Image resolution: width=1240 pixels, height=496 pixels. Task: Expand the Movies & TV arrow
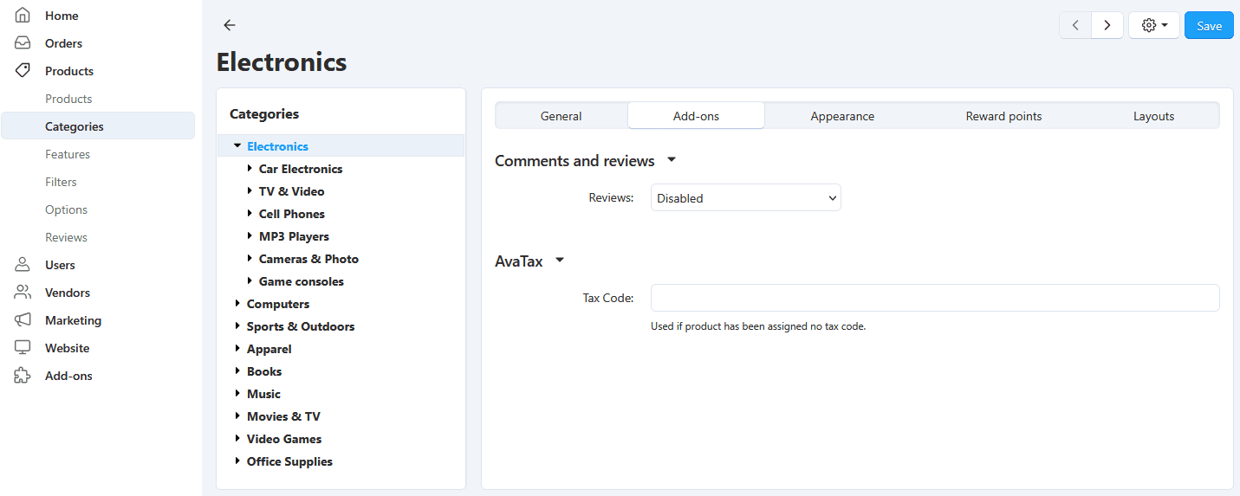pyautogui.click(x=237, y=416)
